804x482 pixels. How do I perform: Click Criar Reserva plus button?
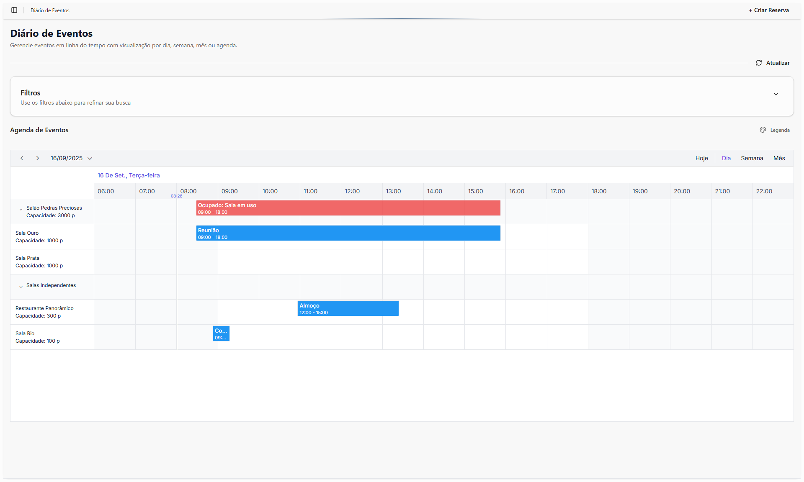(768, 10)
